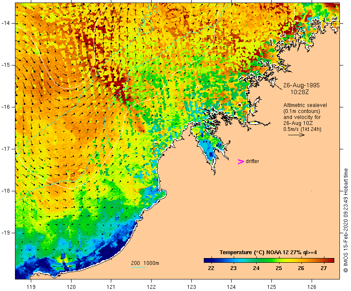Click the cyan bathymetry legend line sample
351x291 pixels.
click(138, 267)
